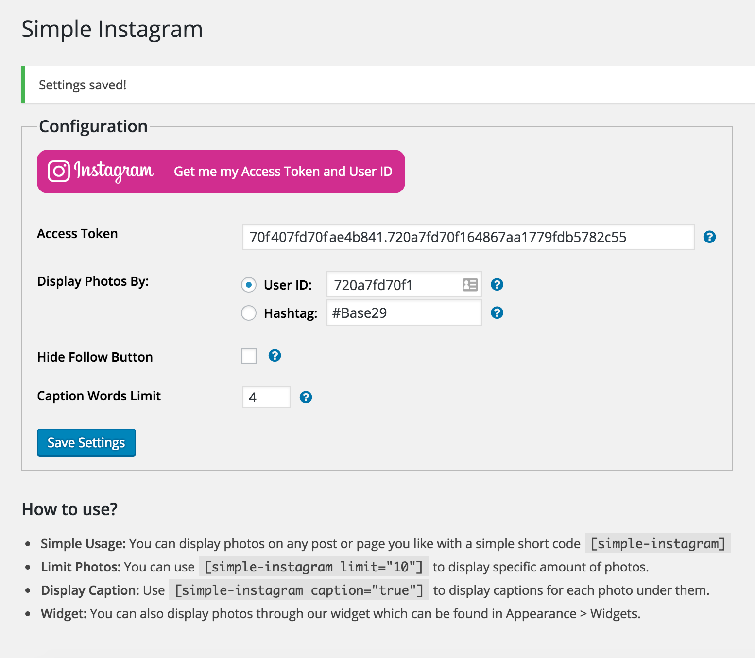Click the Widget: usage tip text
This screenshot has width=755, height=658.
pos(341,614)
